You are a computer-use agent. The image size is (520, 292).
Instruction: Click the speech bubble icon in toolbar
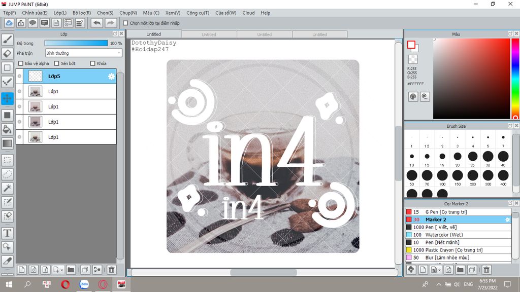(32, 23)
